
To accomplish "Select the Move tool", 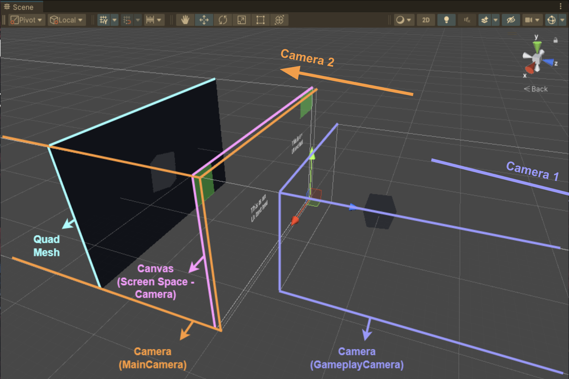I will (x=204, y=20).
